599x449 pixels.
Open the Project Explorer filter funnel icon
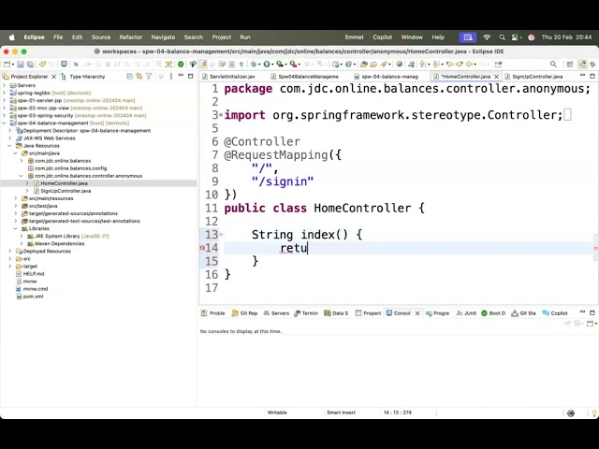click(149, 77)
